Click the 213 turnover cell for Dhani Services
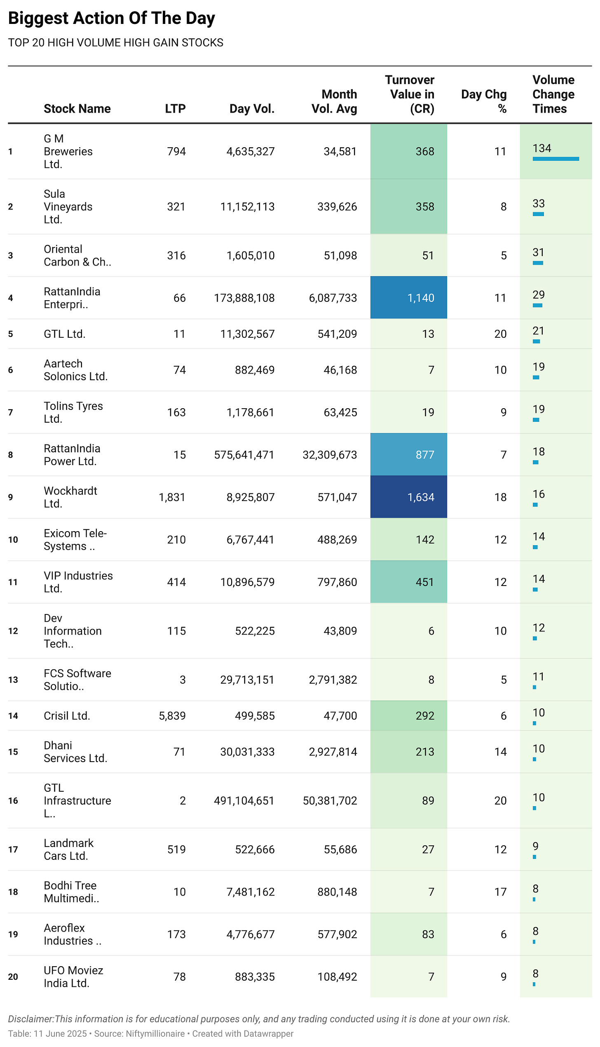 [x=409, y=752]
